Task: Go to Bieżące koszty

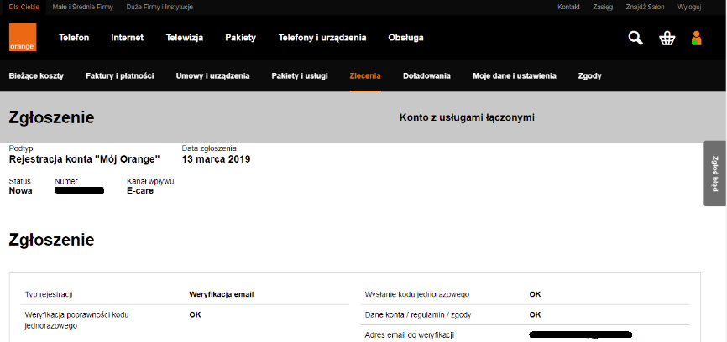Action: click(x=36, y=76)
